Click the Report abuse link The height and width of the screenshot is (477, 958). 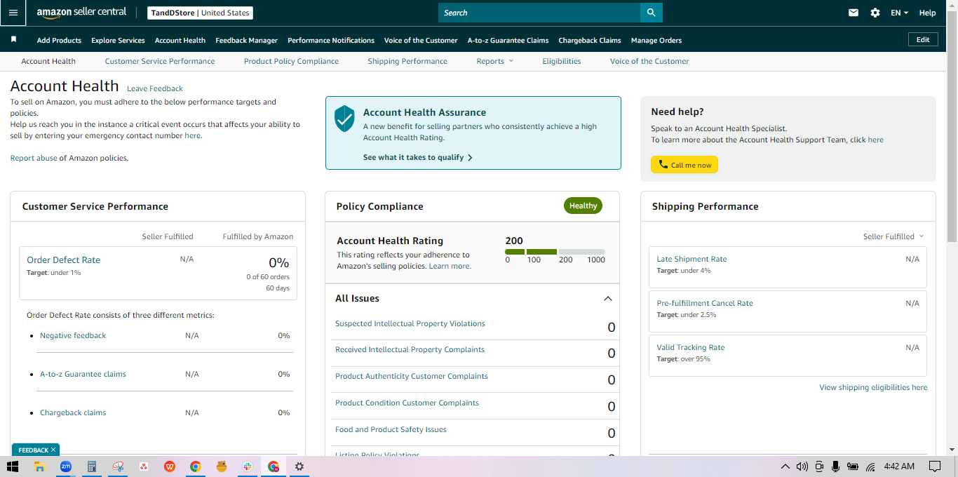(34, 158)
